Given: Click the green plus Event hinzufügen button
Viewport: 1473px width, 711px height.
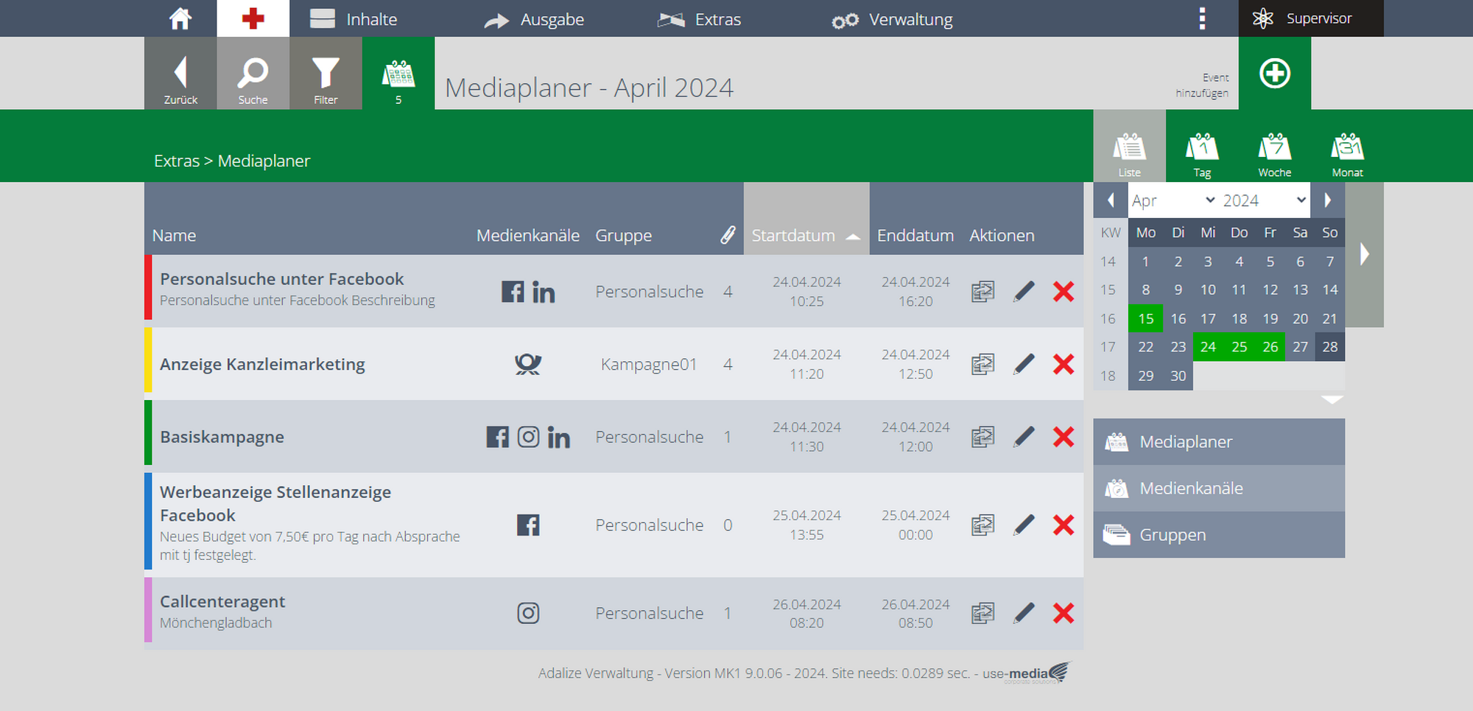Looking at the screenshot, I should (x=1274, y=74).
